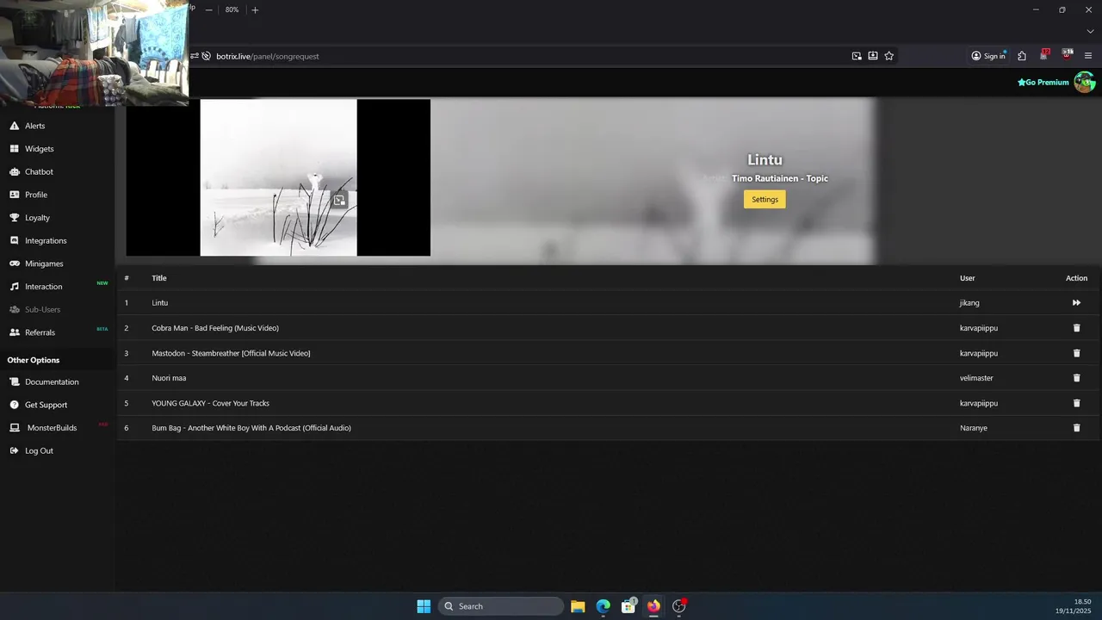Remove the Bum Bag song request
The width and height of the screenshot is (1102, 620).
pyautogui.click(x=1076, y=428)
